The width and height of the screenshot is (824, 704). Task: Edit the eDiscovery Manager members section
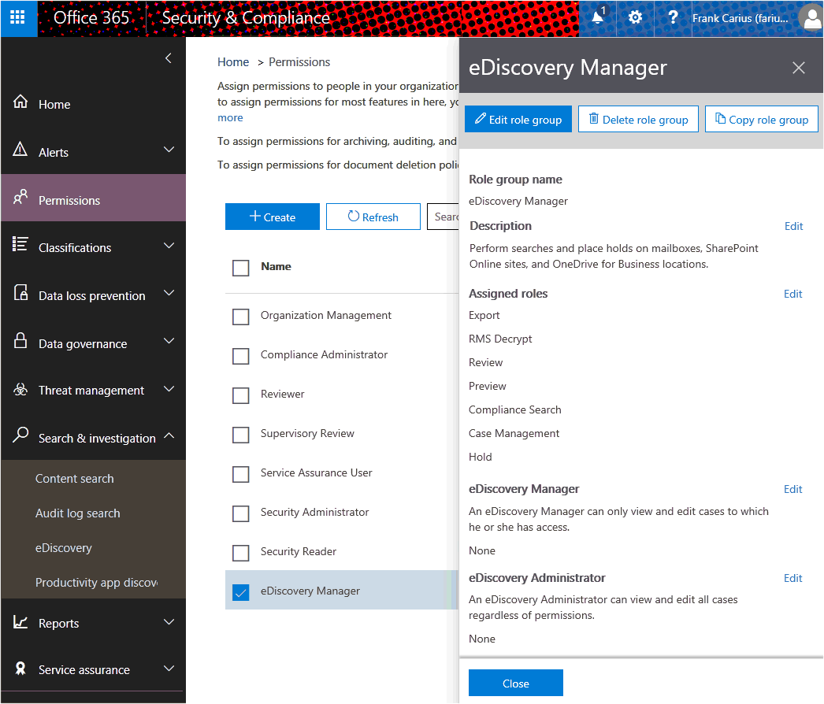[x=793, y=489]
